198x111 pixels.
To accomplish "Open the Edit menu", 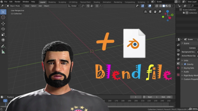I will (11, 2).
